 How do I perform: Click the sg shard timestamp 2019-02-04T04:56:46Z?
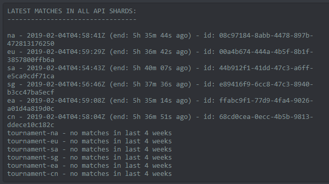[66, 84]
